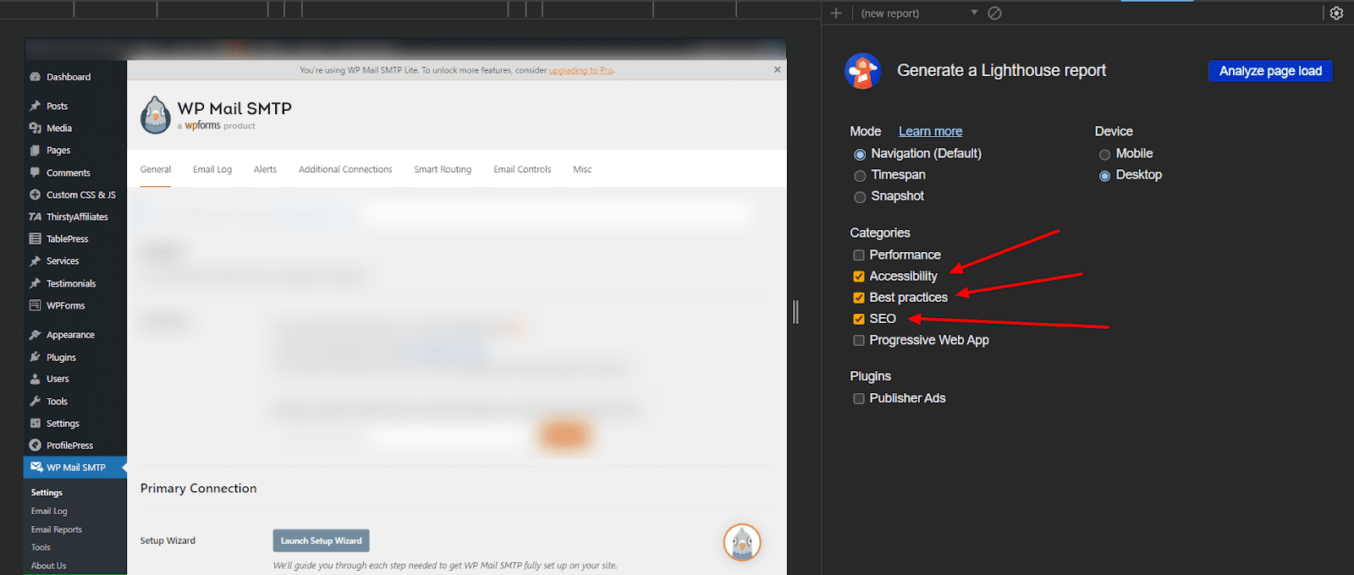Open Email Reports submenu item
The image size is (1354, 575).
[x=57, y=529]
